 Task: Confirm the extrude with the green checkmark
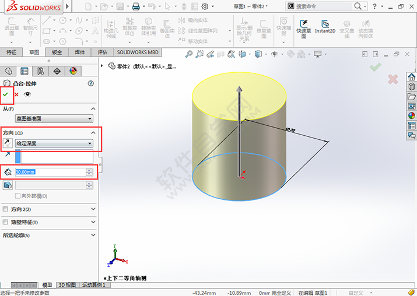6,94
